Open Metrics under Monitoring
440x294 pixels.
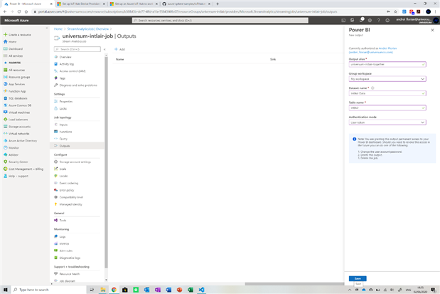pyautogui.click(x=64, y=243)
